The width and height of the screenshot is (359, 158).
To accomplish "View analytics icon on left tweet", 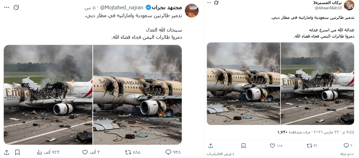I will coord(40,152).
